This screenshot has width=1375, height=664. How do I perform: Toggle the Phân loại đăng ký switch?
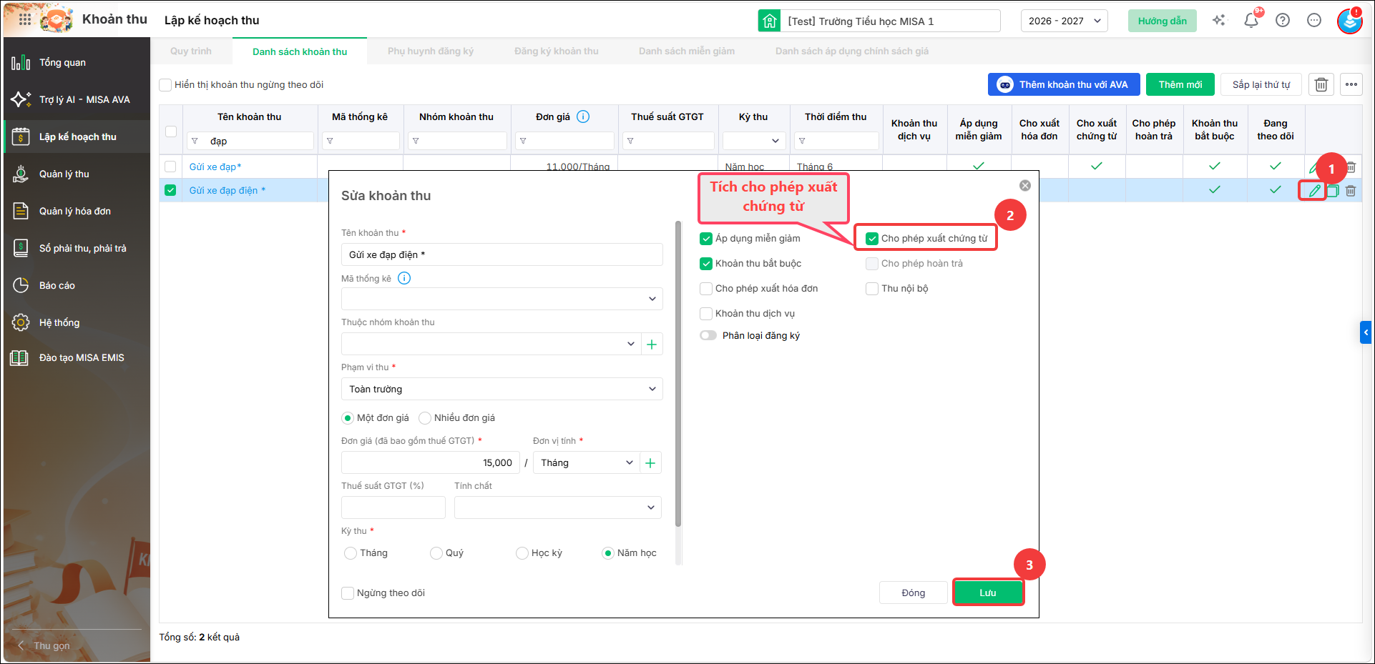(708, 335)
